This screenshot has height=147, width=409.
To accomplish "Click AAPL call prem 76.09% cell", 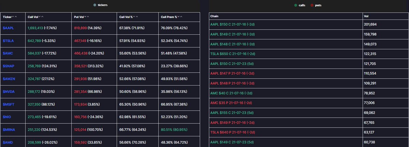I will pos(179,28).
